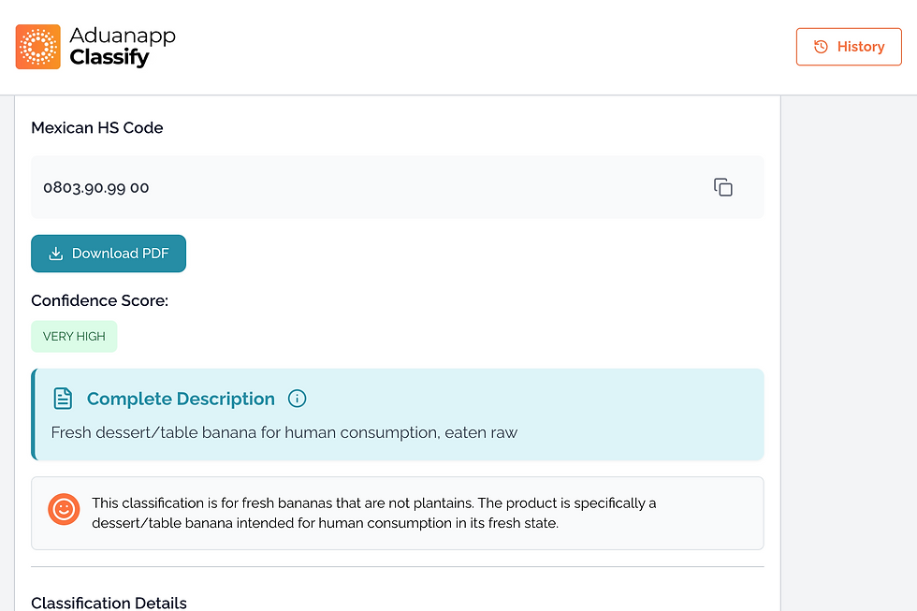Click the note about bananas not plantains
917x611 pixels.
point(374,513)
